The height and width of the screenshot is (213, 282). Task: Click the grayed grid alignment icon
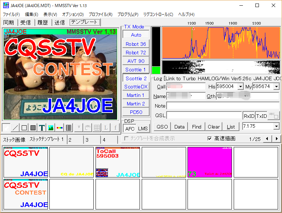[97, 128]
